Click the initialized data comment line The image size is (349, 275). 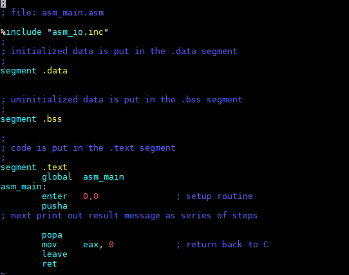[119, 52]
